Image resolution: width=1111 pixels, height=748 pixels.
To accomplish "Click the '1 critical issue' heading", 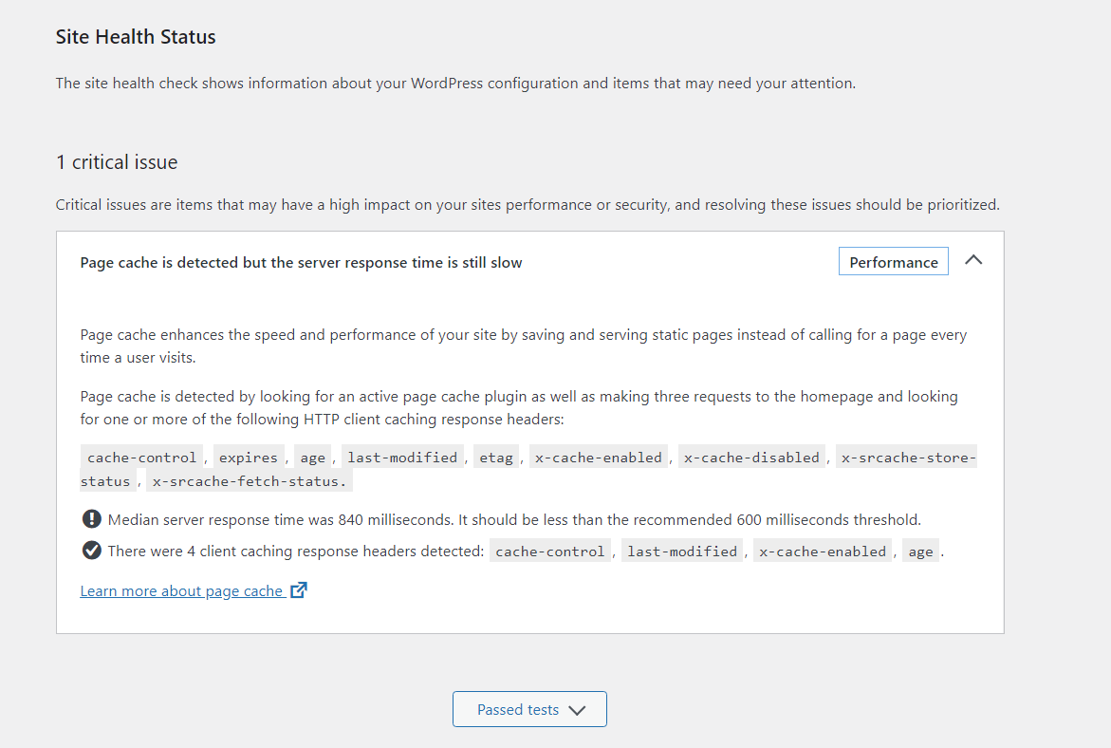I will click(117, 162).
